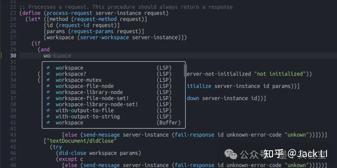Click "server-instance id params" on line 35
The image size is (337, 168).
pos(253,86)
